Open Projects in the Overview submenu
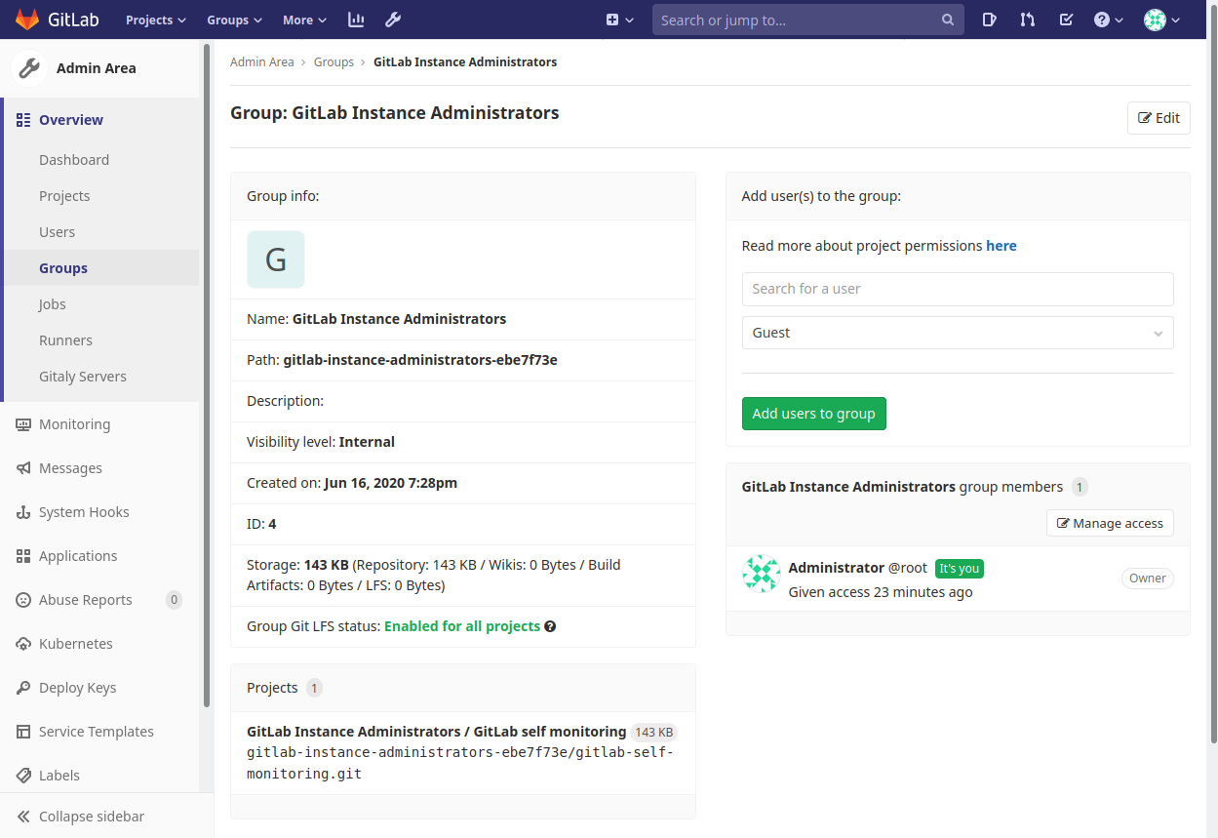 coord(64,196)
